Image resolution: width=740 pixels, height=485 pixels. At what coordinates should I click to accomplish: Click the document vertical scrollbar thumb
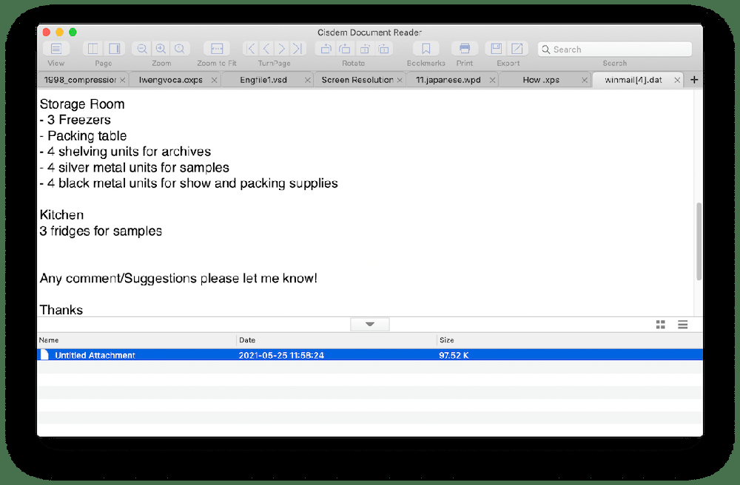pos(699,241)
